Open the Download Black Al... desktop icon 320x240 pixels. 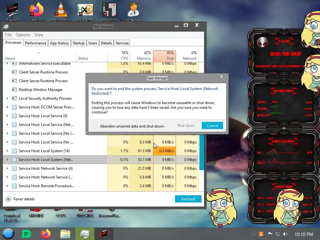[12, 216]
